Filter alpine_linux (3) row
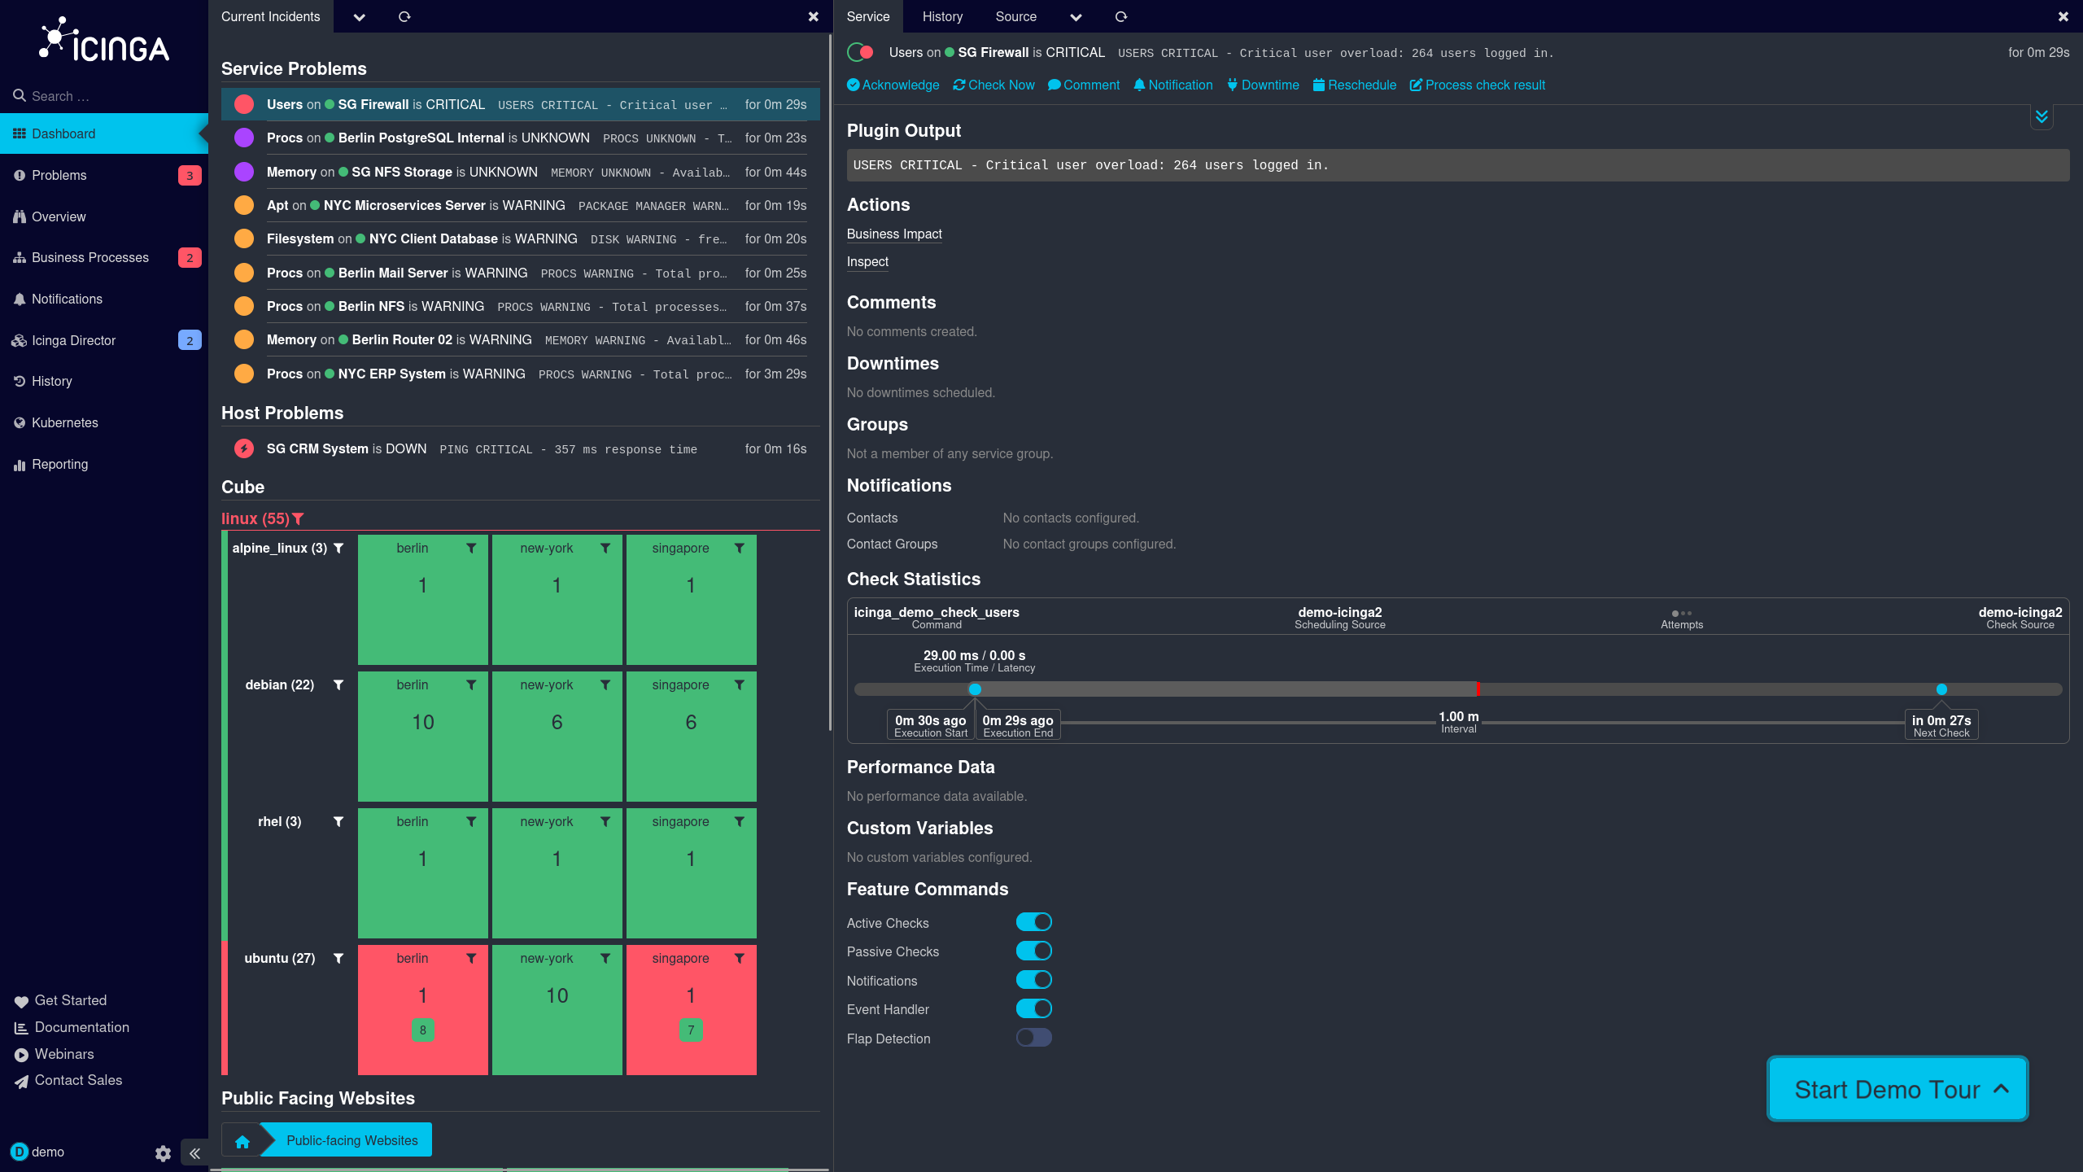The image size is (2083, 1172). (x=338, y=549)
